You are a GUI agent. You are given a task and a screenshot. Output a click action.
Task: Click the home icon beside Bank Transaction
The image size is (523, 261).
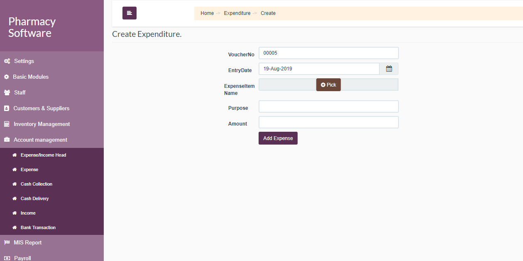point(15,227)
